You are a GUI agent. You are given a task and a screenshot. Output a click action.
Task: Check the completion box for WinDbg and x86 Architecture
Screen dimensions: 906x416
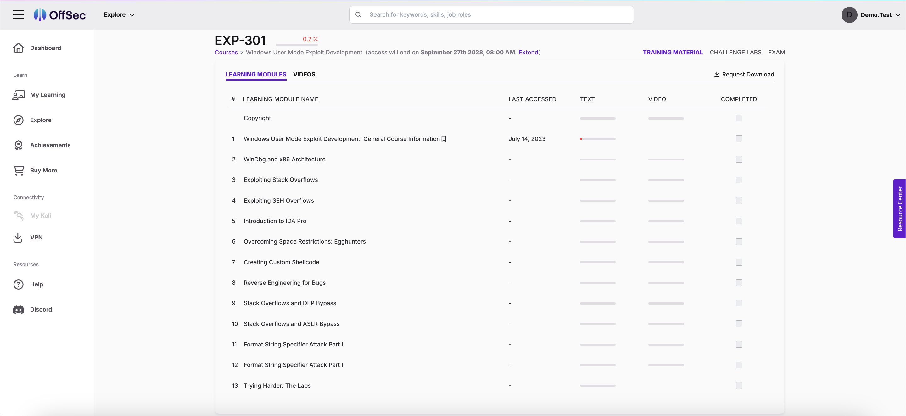[739, 160]
